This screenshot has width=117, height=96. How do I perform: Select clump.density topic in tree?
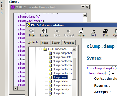click(x=61, y=89)
